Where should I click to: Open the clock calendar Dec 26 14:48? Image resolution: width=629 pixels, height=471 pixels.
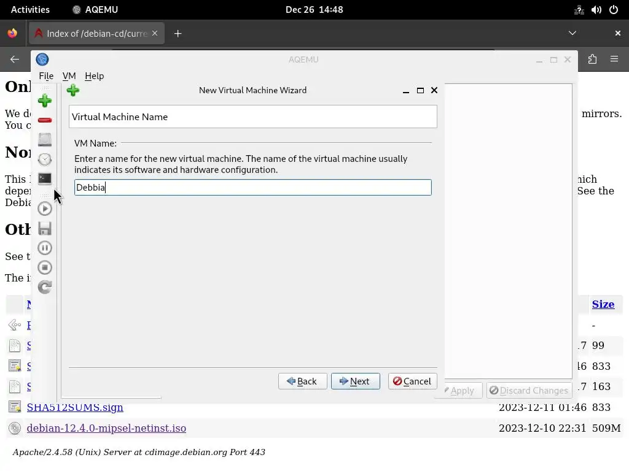tap(314, 10)
